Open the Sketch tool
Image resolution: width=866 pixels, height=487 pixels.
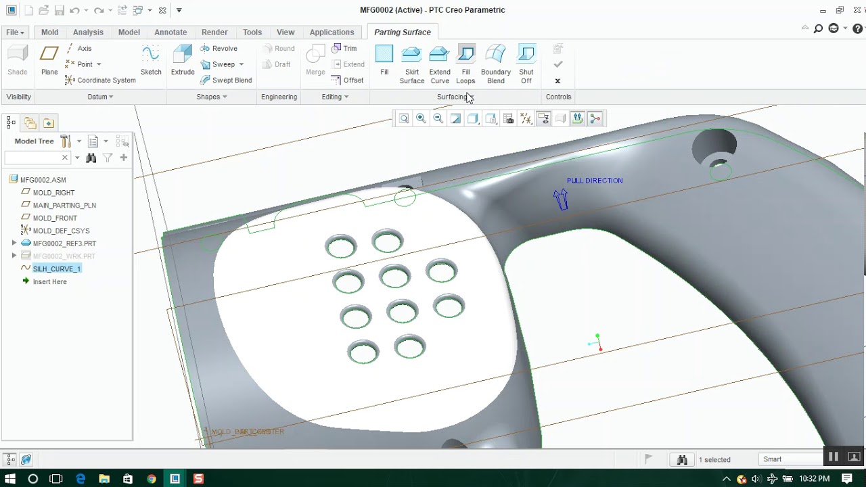(151, 60)
